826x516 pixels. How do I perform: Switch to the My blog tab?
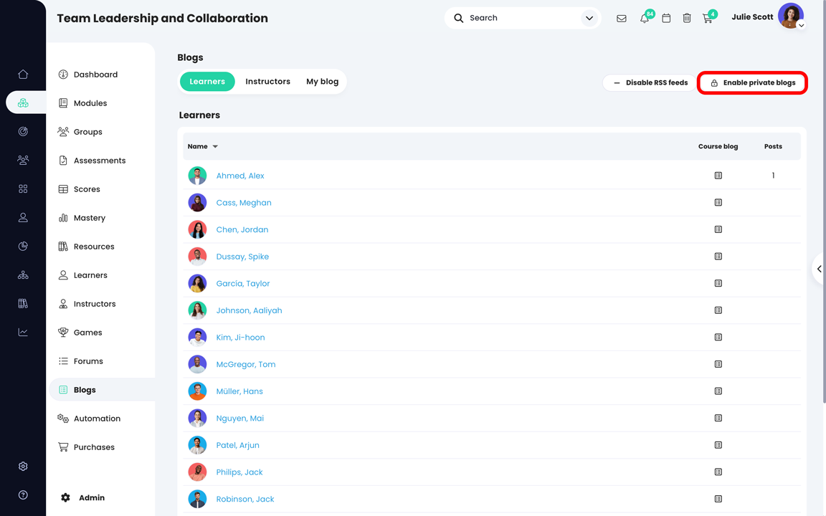coord(323,82)
